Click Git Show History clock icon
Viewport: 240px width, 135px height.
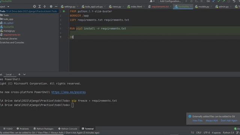[x=229, y=1]
